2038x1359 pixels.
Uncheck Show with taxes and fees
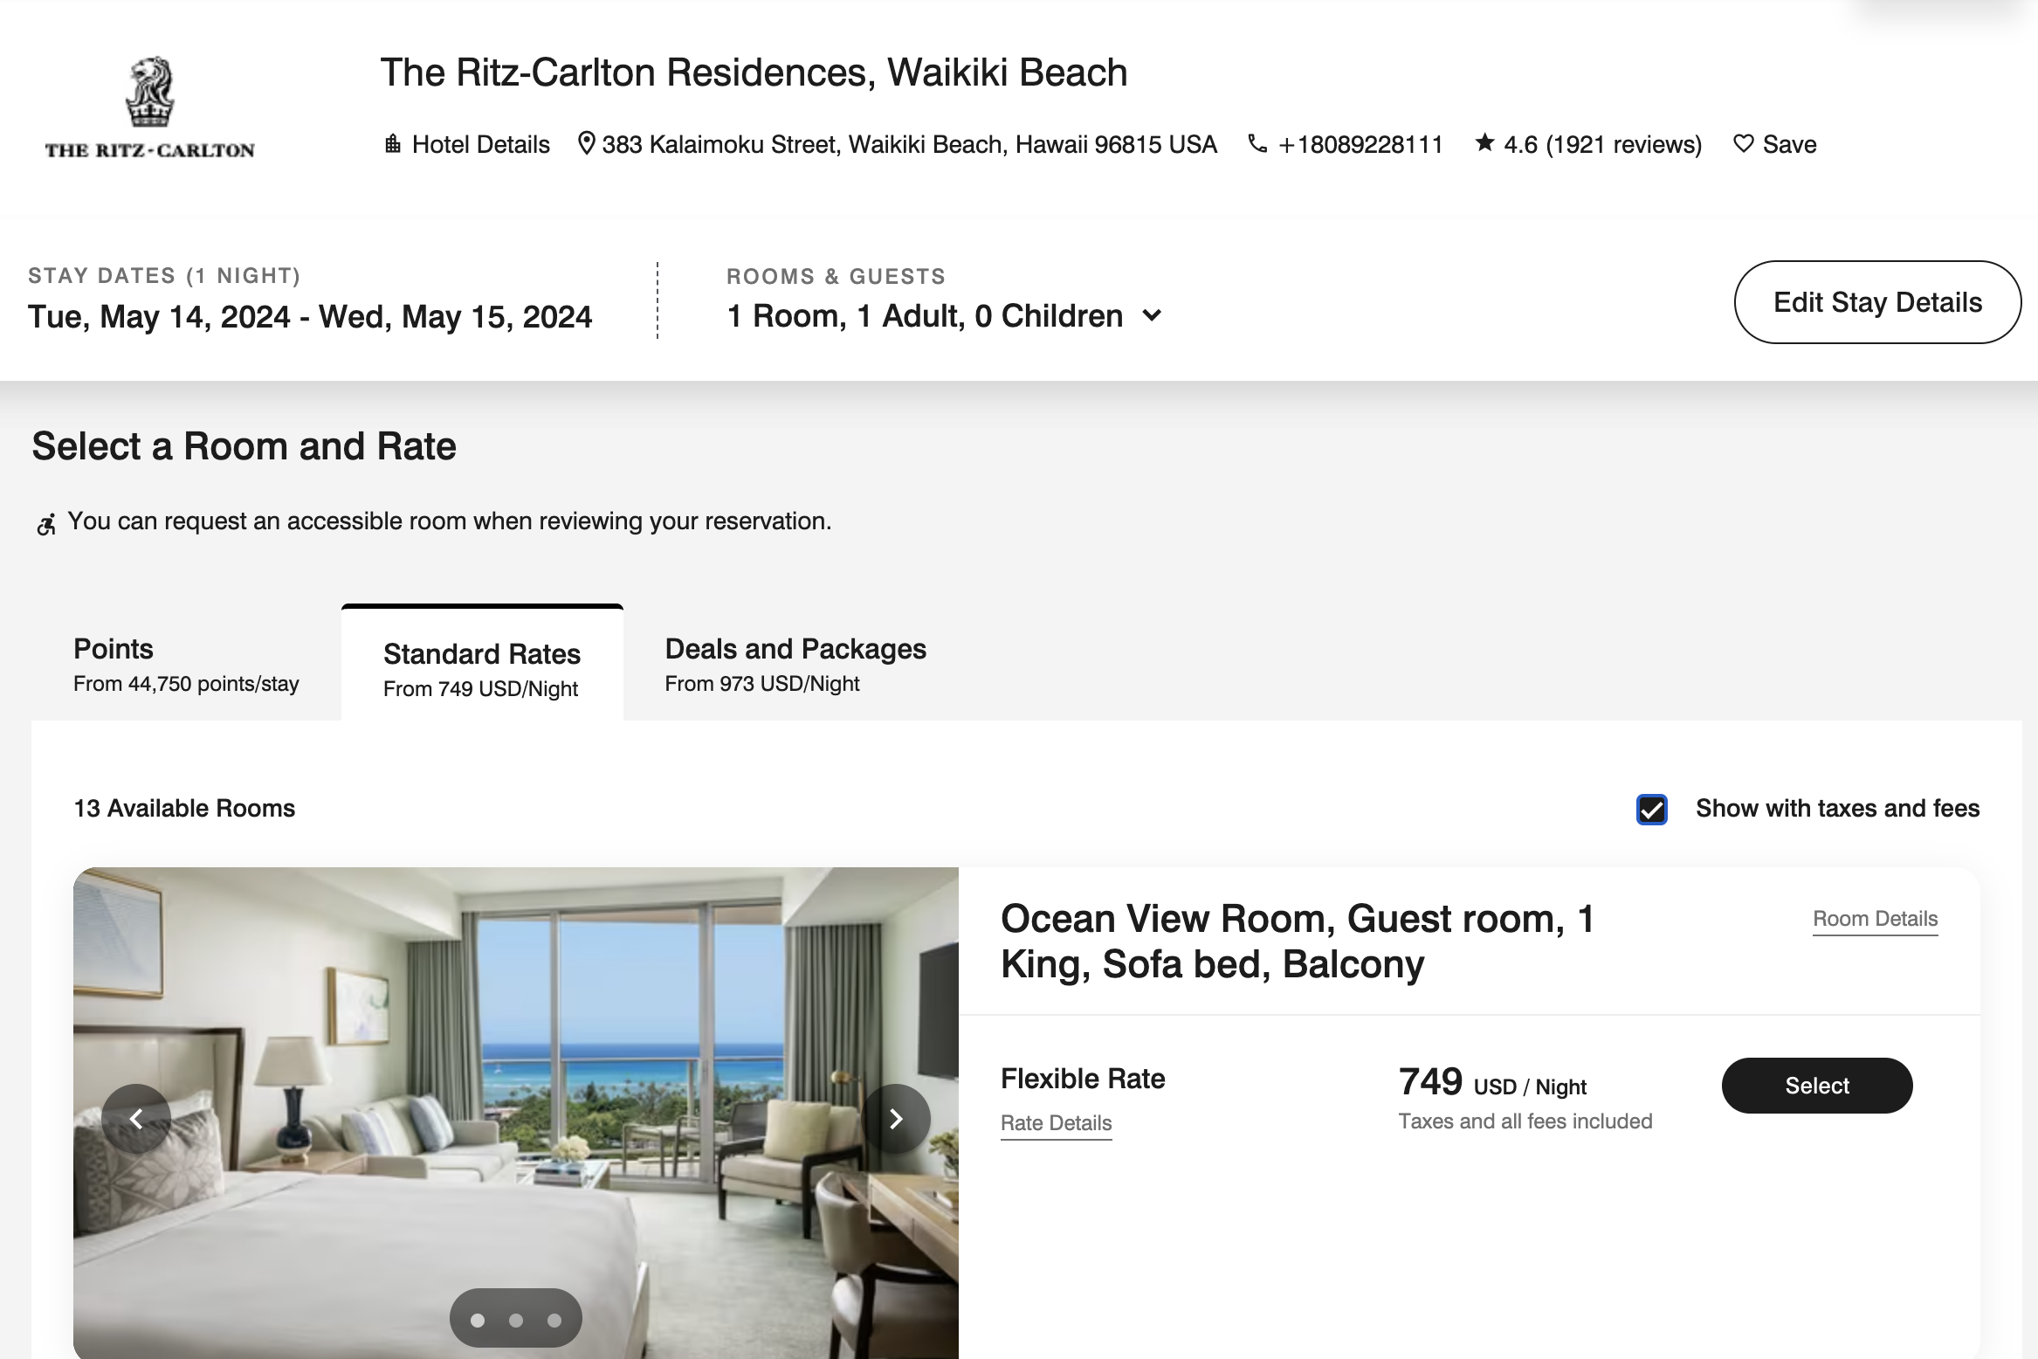(x=1651, y=810)
